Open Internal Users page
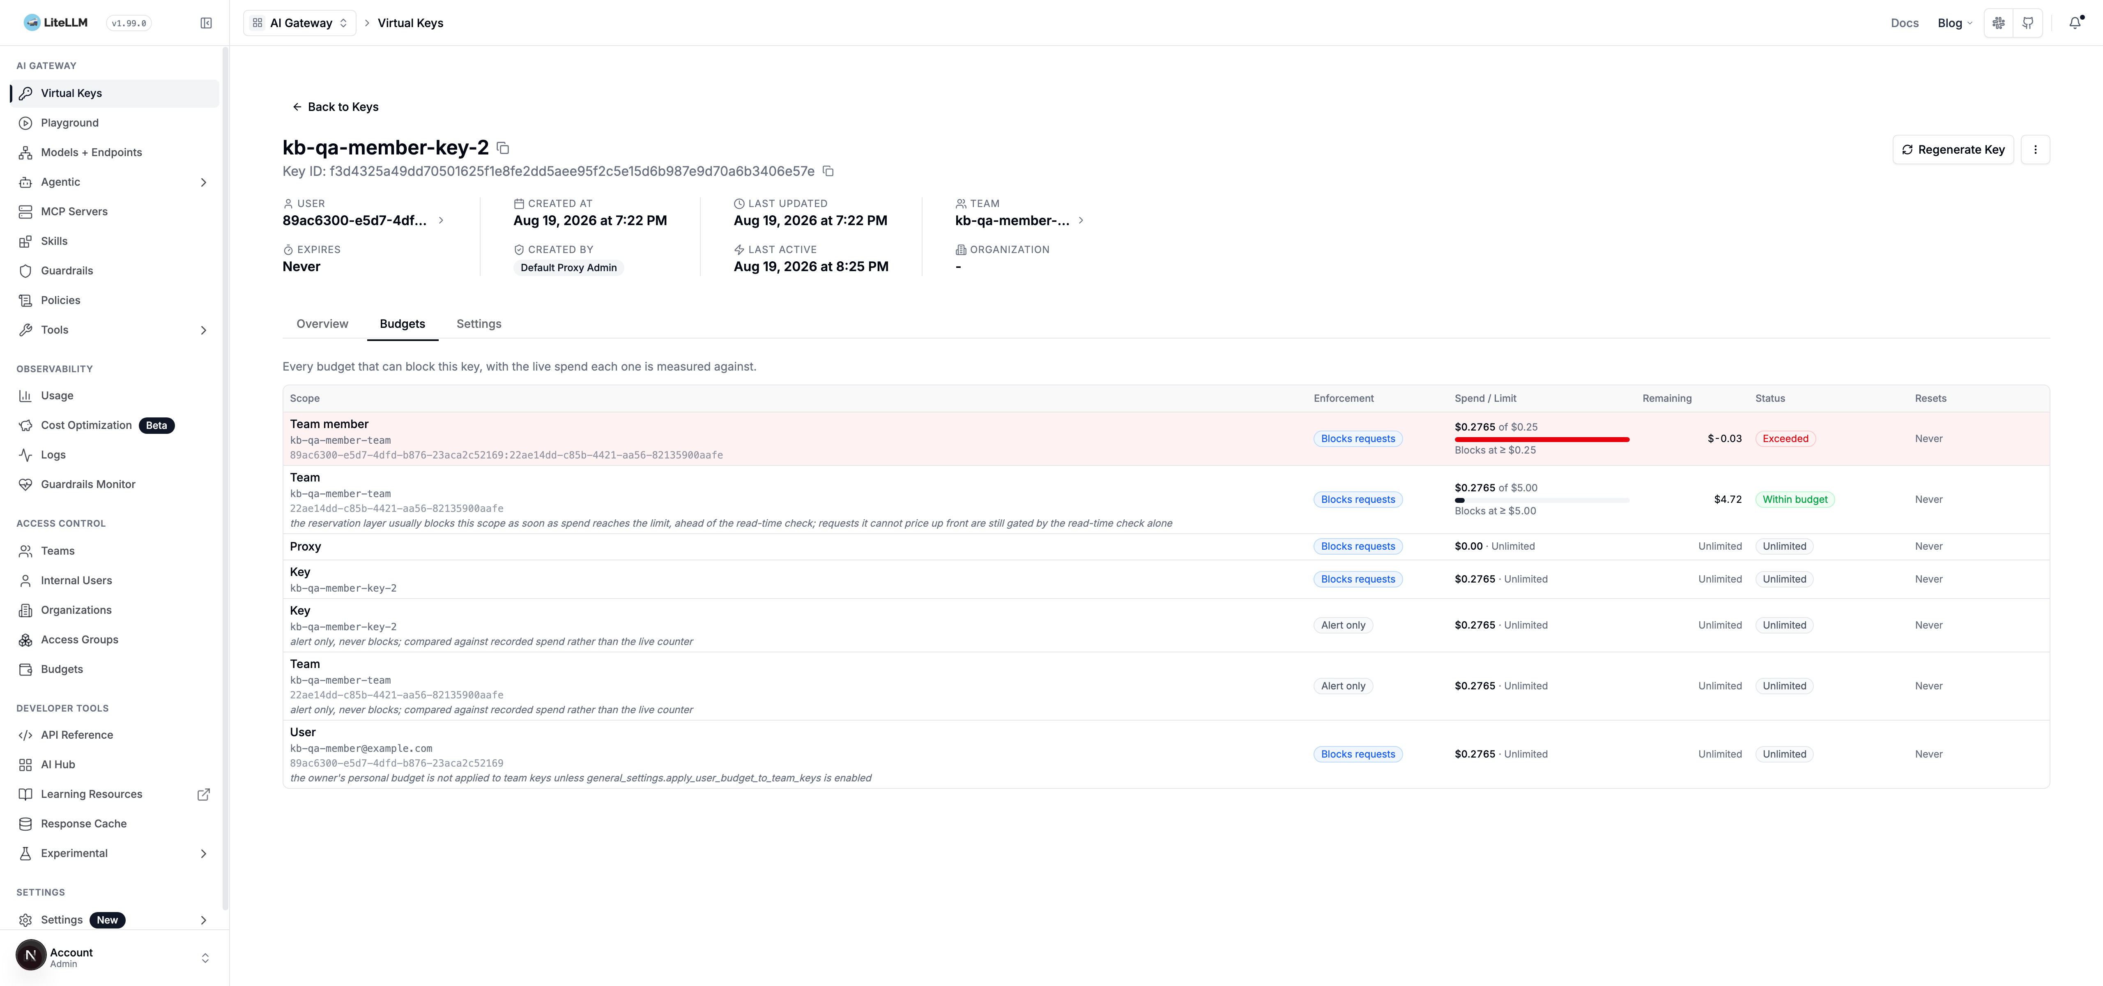 click(114, 581)
